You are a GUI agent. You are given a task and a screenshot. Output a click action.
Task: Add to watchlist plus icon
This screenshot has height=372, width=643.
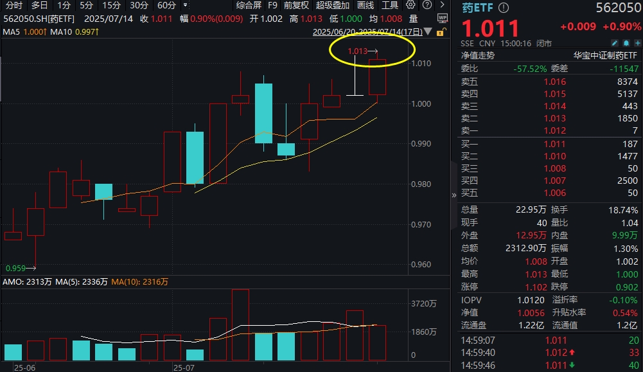click(638, 43)
